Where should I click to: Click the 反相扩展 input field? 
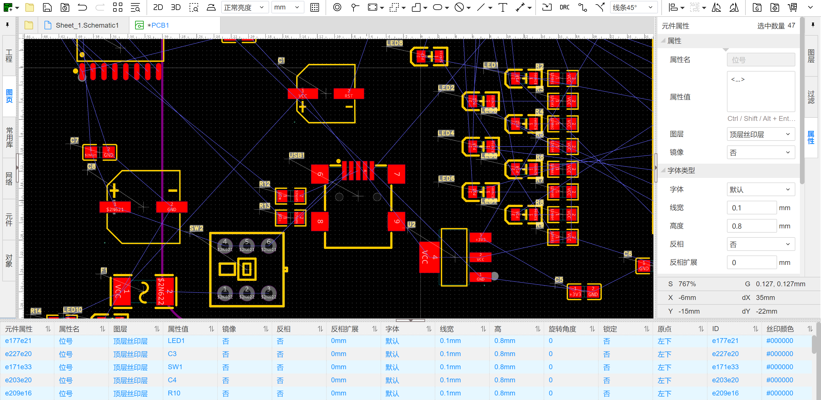point(751,262)
